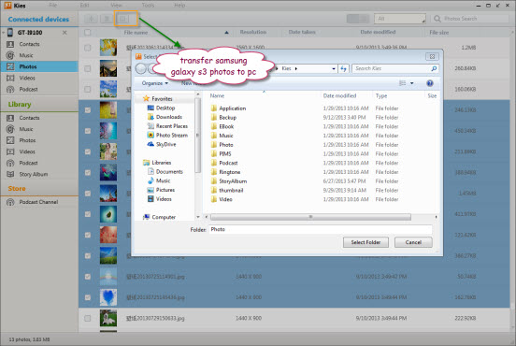This screenshot has height=346, width=516.
Task: Sort dialog list by Name column
Action: (x=217, y=95)
